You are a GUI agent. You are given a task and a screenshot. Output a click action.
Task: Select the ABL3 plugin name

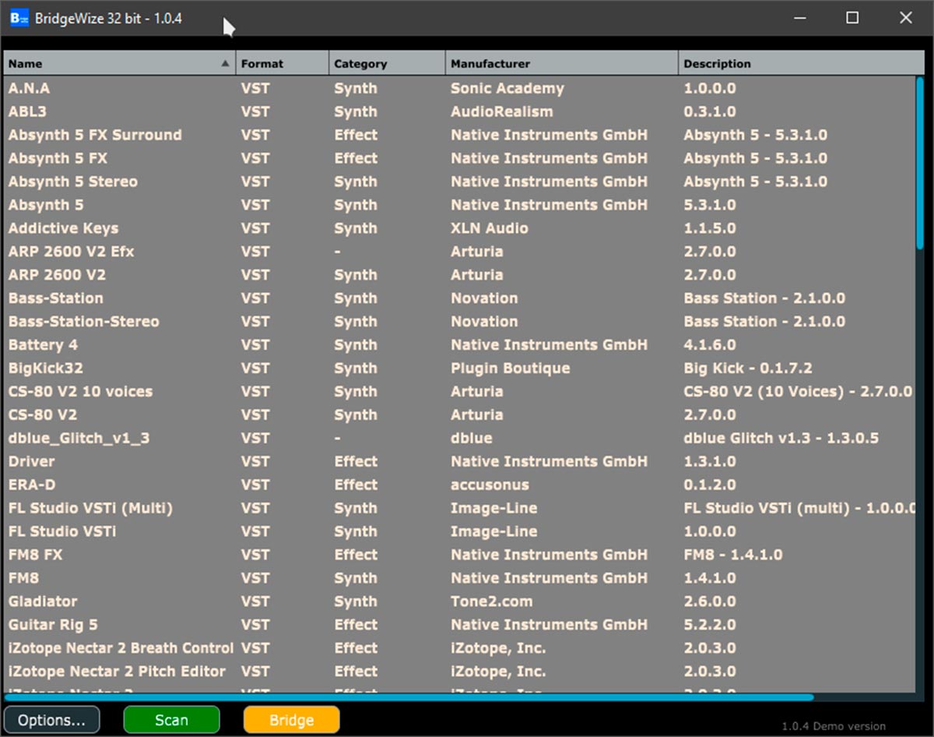tap(27, 111)
